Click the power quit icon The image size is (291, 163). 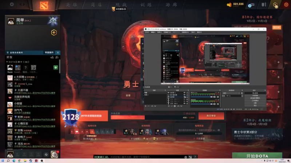pyautogui.click(x=286, y=4)
